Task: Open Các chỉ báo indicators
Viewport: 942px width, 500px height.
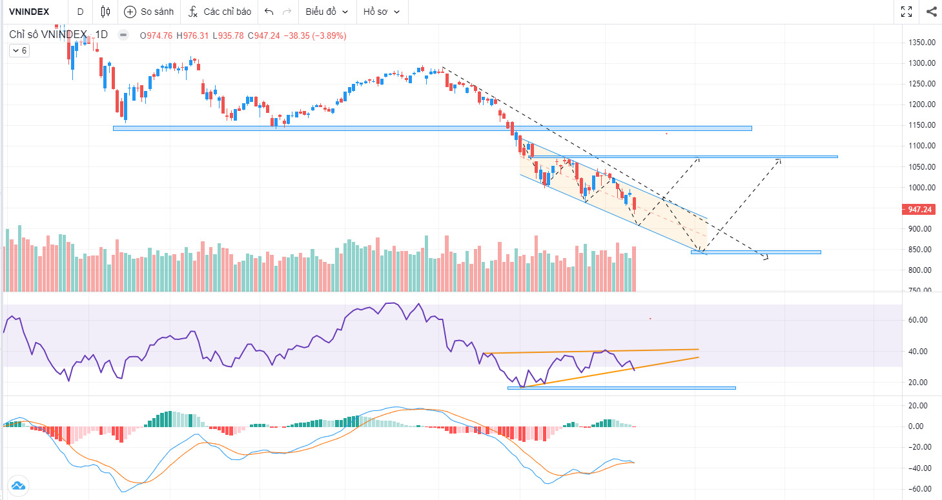Action: point(220,12)
